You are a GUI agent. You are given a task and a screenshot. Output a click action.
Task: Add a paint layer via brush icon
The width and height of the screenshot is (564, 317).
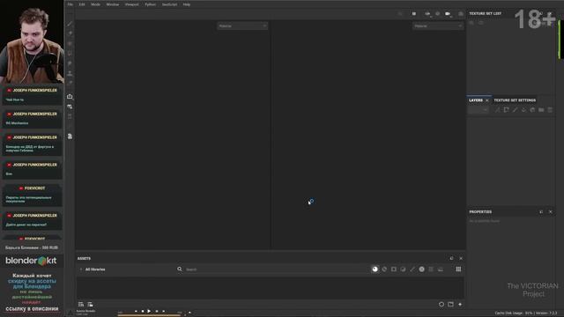point(515,110)
